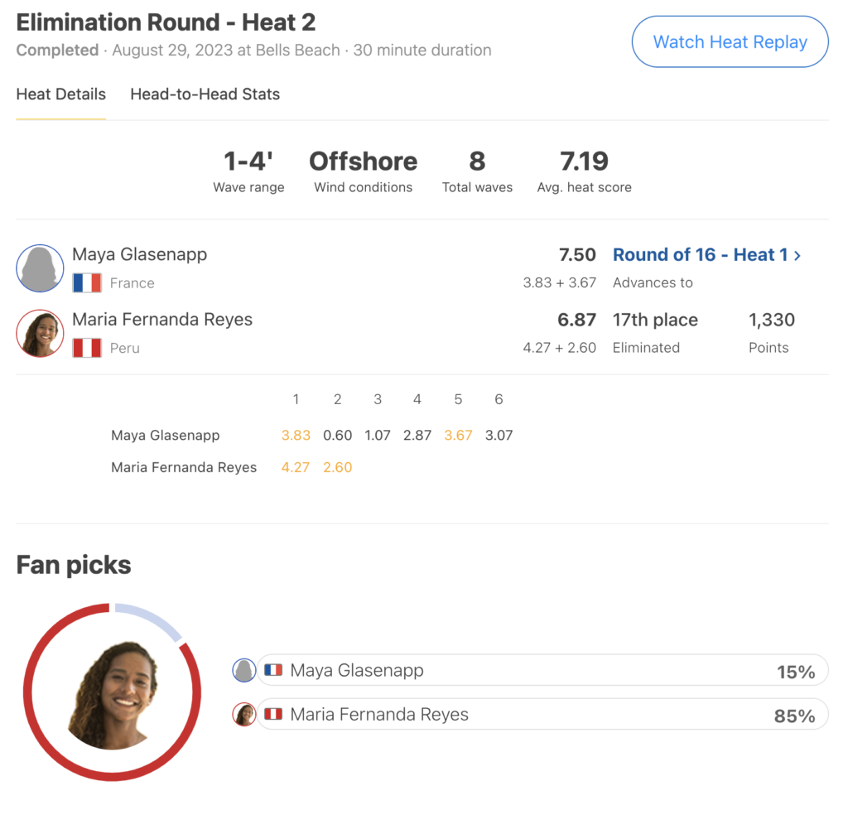Click small Maya avatar in Fan picks row
This screenshot has height=815, width=848.
point(244,671)
